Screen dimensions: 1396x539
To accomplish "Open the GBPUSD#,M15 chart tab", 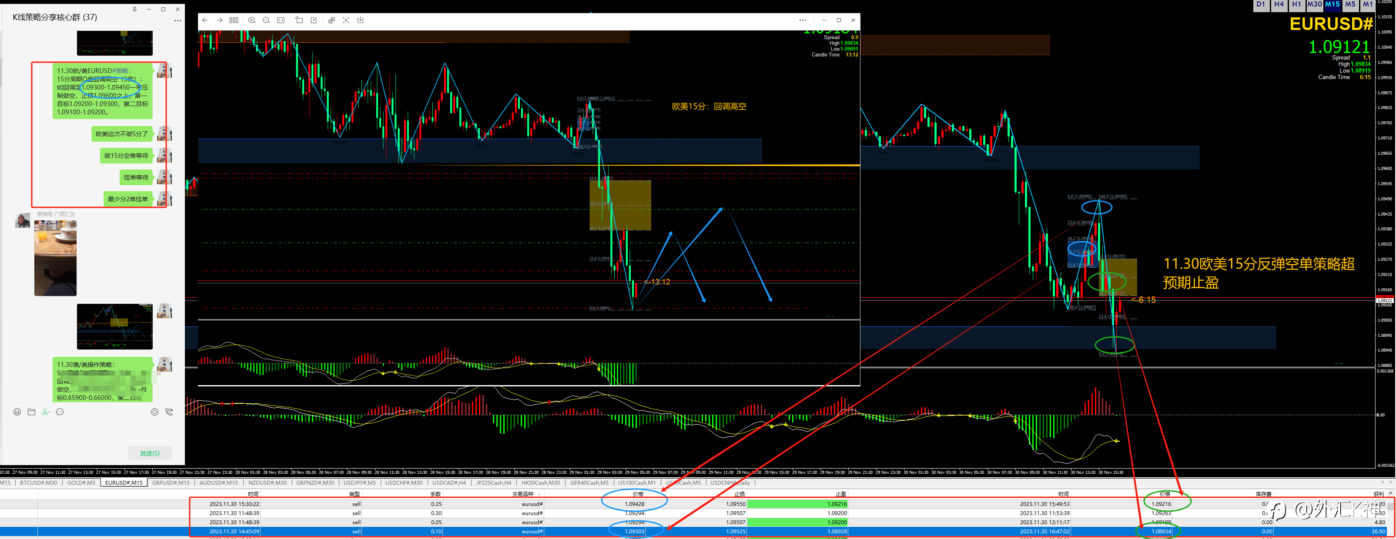I will 171,482.
